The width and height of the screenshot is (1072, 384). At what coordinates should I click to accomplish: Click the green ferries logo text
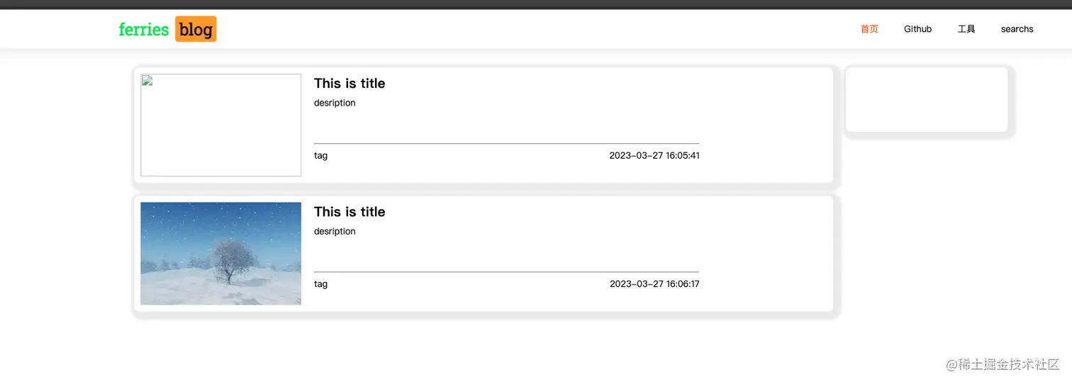143,29
